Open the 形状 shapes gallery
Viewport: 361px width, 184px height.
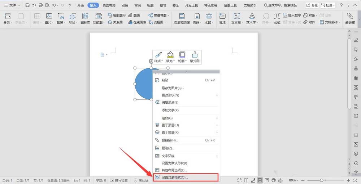(x=73, y=18)
